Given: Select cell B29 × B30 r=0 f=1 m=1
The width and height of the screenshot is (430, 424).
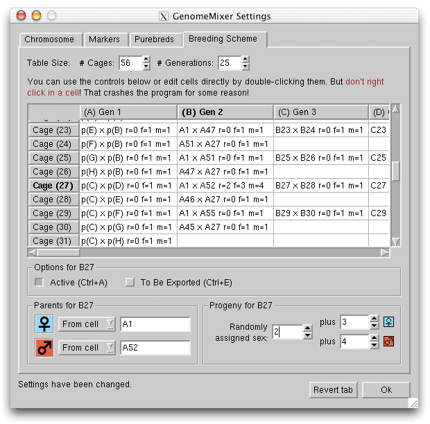Looking at the screenshot, I should tap(321, 213).
